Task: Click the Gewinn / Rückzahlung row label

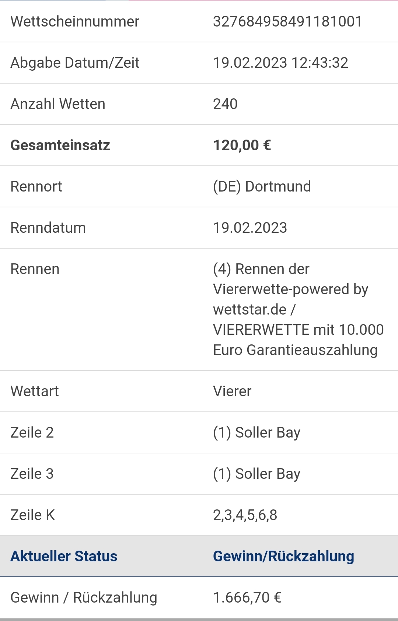Action: pyautogui.click(x=84, y=597)
